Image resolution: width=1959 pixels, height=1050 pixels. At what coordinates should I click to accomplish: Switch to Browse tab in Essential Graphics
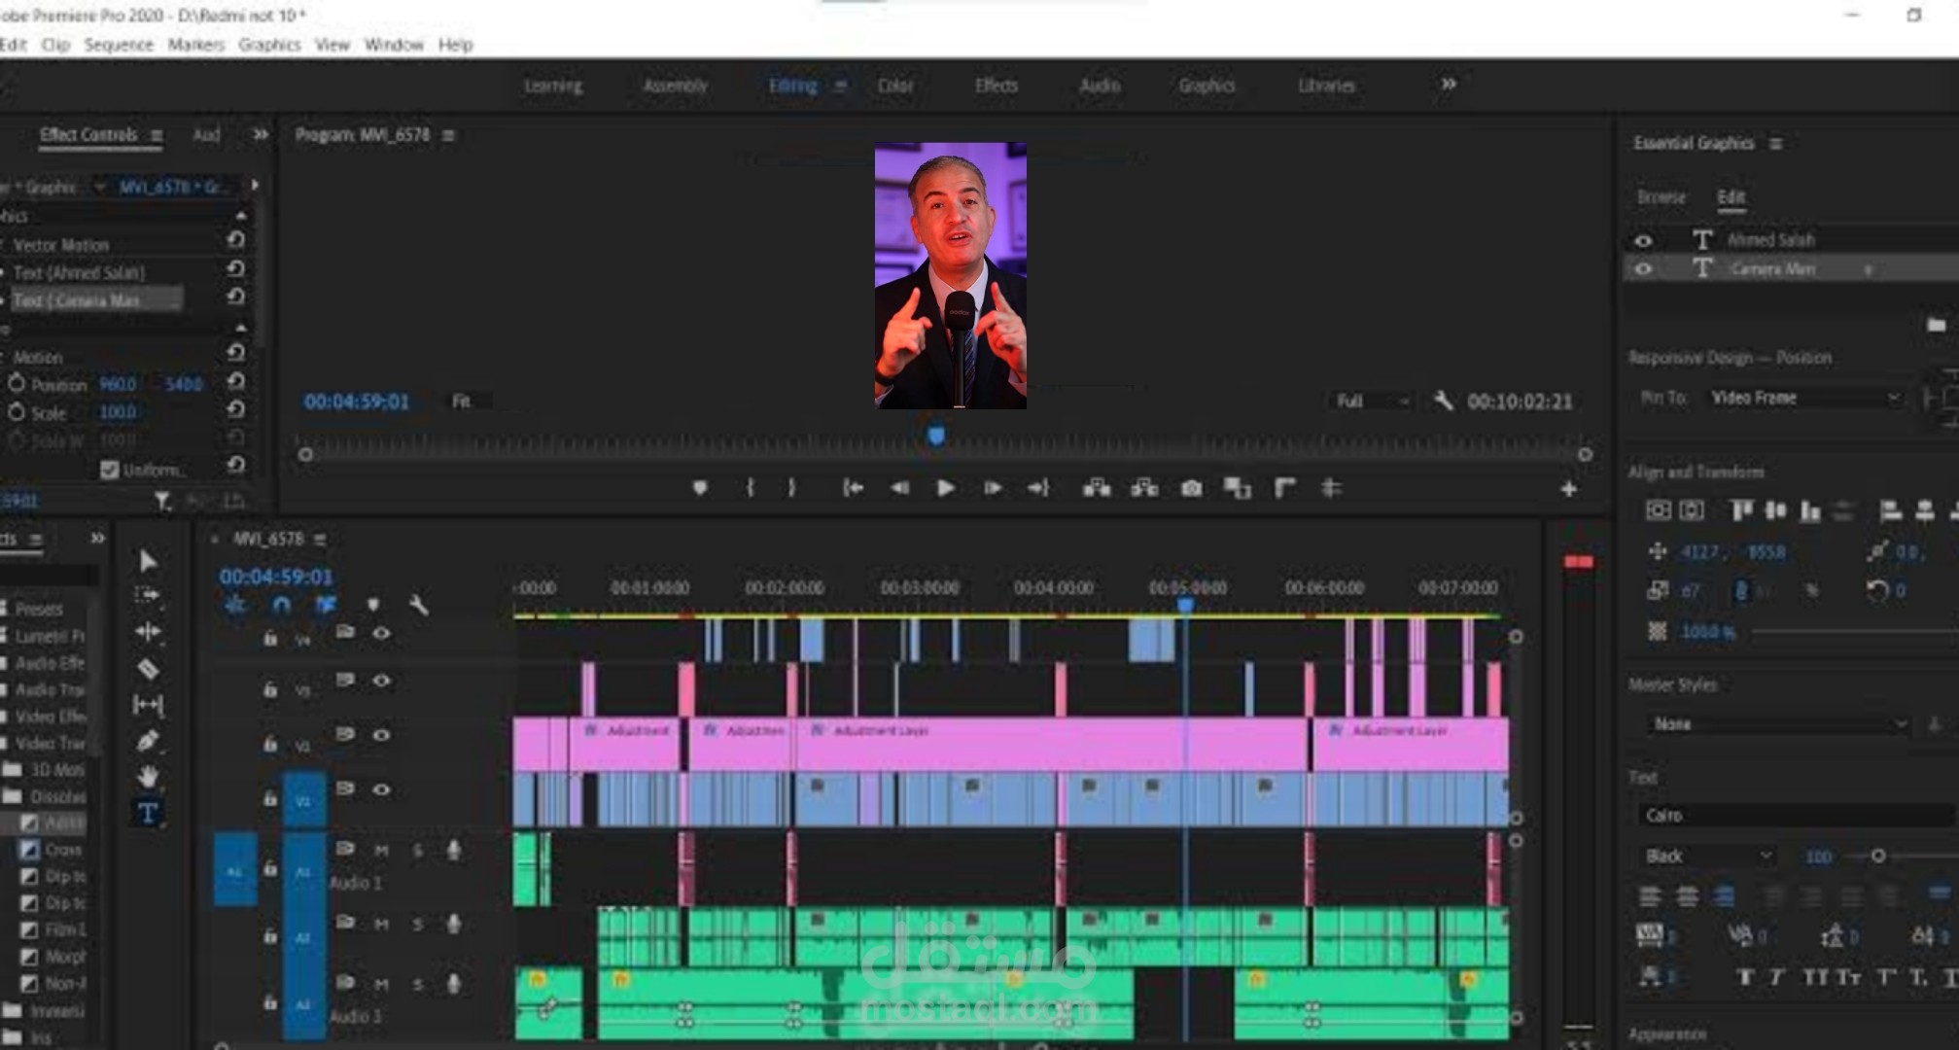1661,197
